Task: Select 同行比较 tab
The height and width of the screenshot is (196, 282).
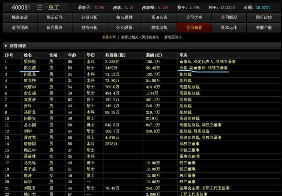Action: (264, 18)
